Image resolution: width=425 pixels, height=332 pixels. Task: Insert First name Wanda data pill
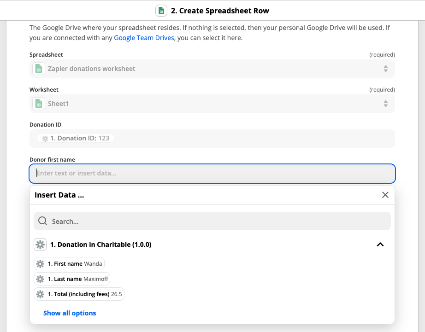[69, 264]
